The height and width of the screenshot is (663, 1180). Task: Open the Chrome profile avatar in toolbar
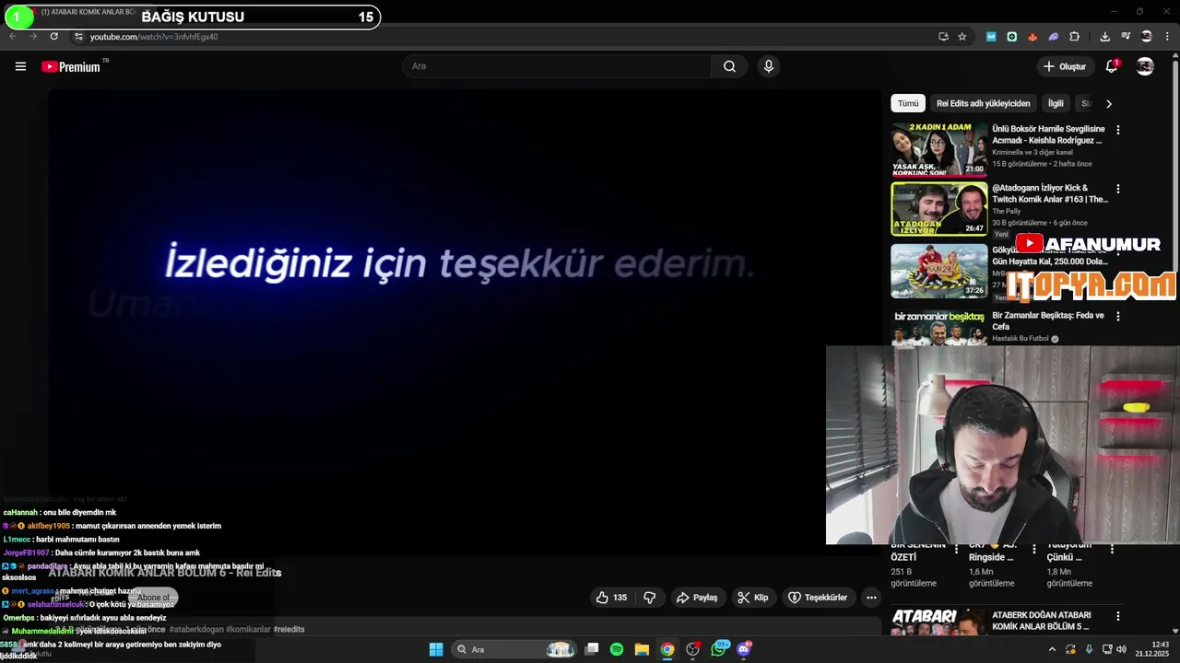pos(1147,37)
